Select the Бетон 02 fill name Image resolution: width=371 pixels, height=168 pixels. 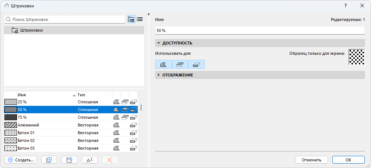[26, 141]
